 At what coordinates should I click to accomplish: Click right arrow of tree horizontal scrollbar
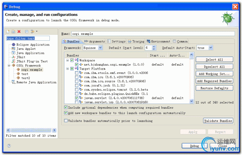[54, 130]
